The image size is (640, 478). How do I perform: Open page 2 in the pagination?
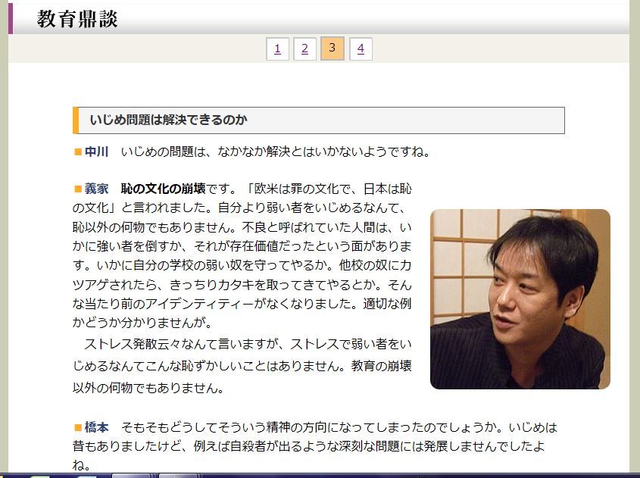(x=305, y=49)
